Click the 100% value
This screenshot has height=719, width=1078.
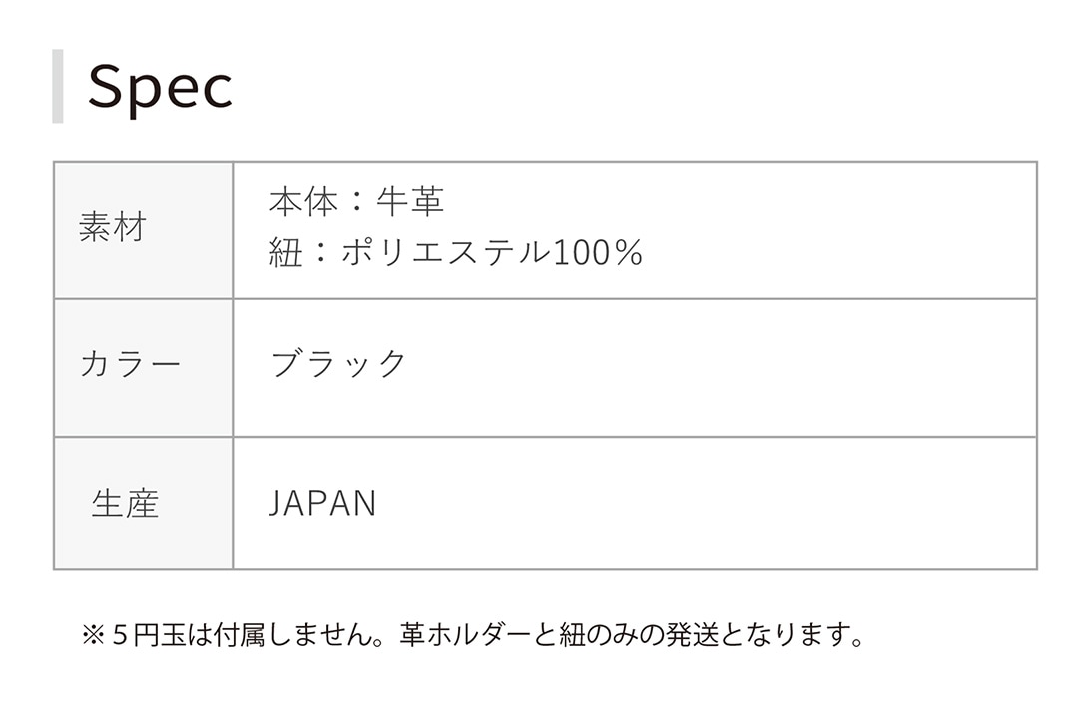coord(597,253)
